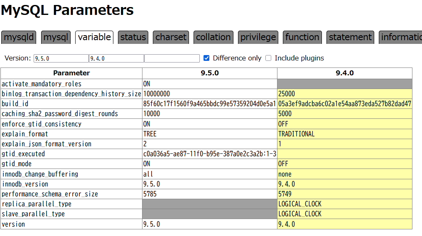Focus the version field containing 9.5.0
This screenshot has width=422, height=236.
61,58
